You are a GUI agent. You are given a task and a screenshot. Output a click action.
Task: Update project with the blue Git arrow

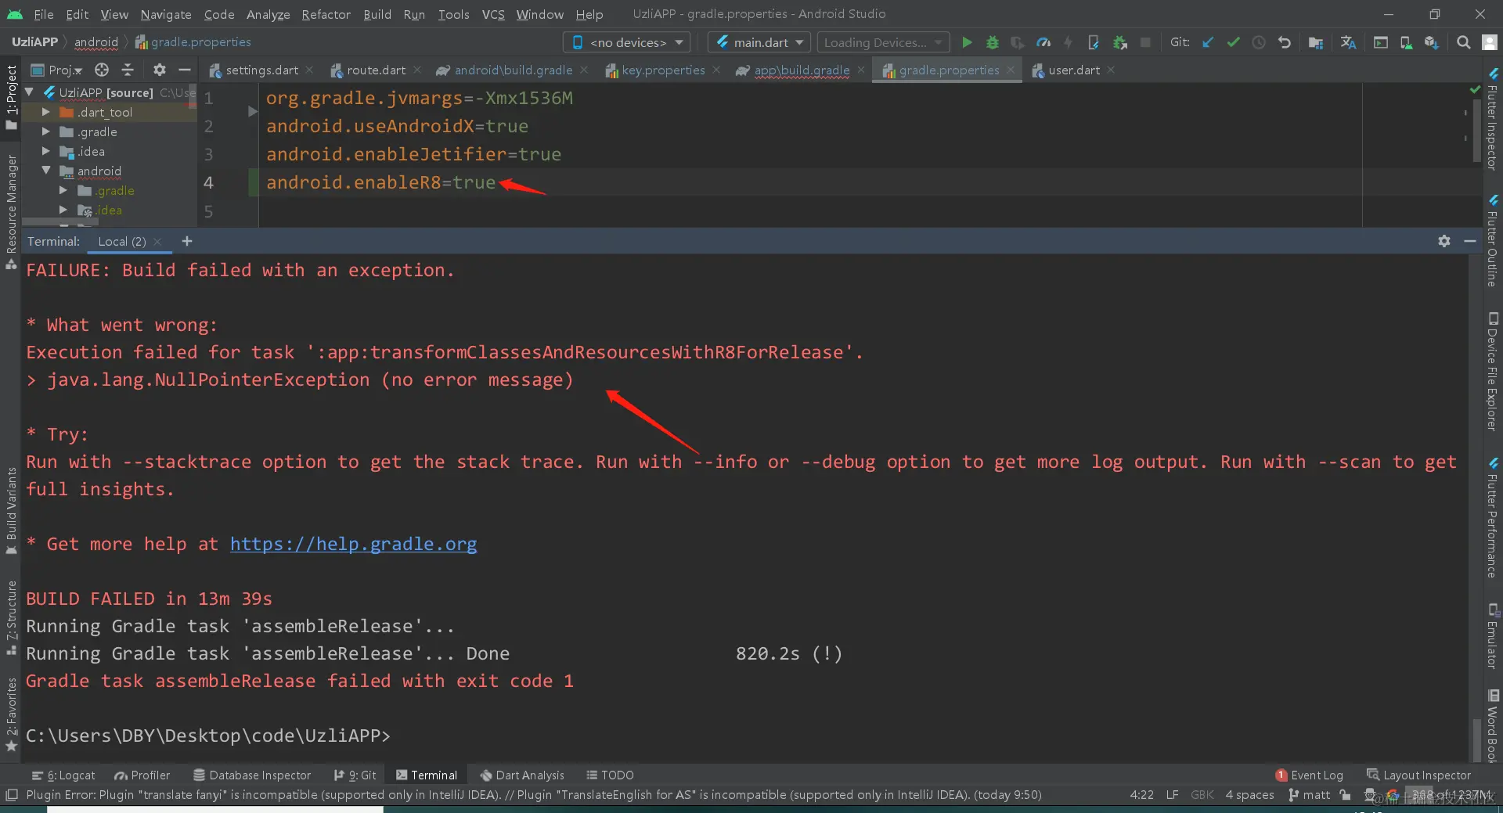click(x=1208, y=42)
